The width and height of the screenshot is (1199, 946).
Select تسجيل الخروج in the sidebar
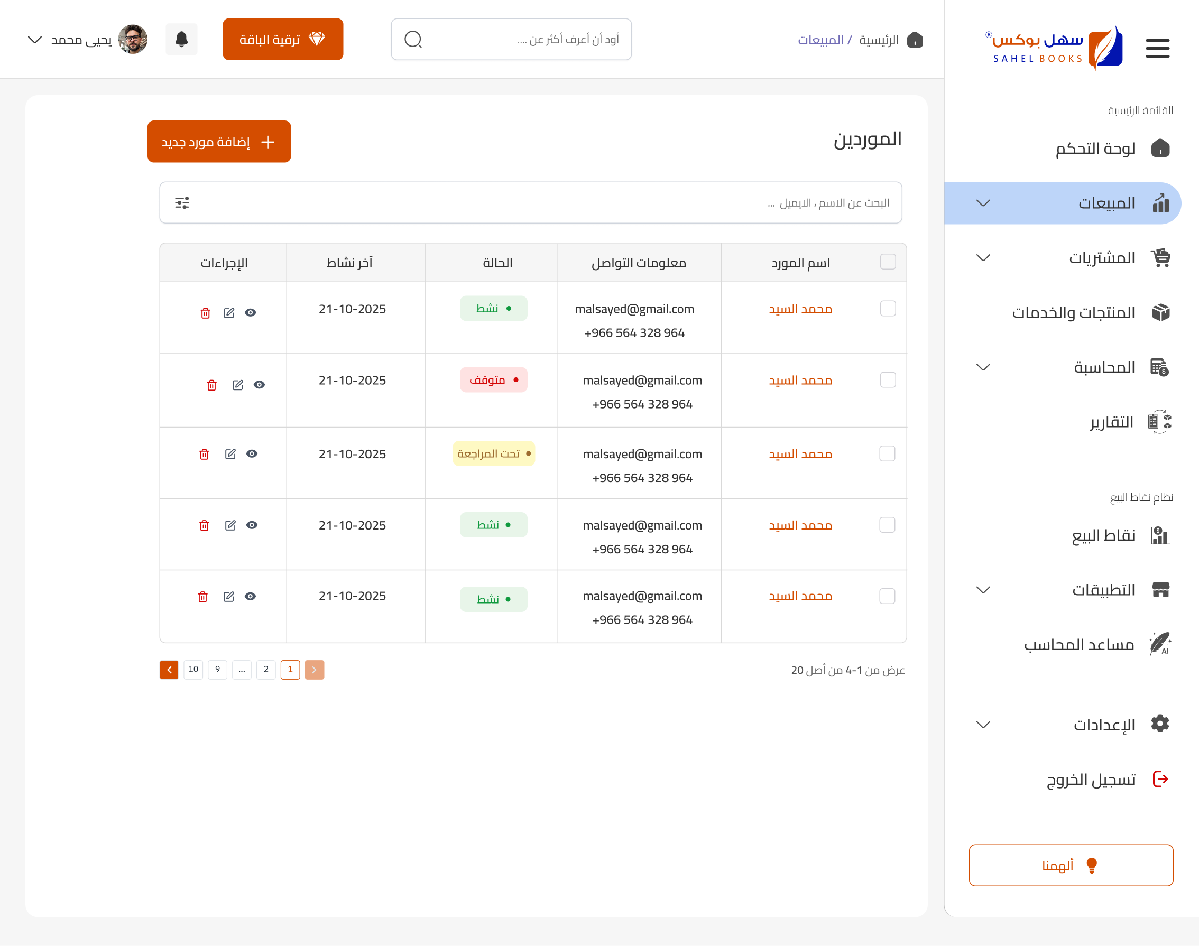coord(1091,780)
